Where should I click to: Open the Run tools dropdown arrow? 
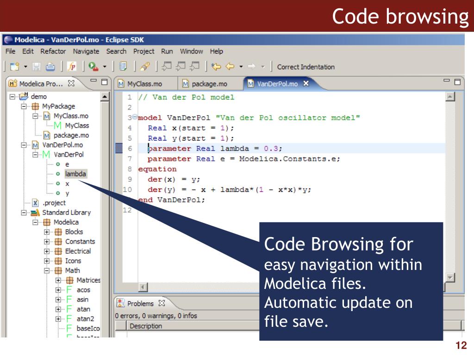pos(105,67)
